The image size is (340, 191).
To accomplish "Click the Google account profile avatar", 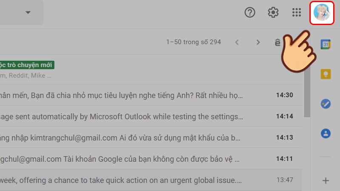I will coord(321,13).
